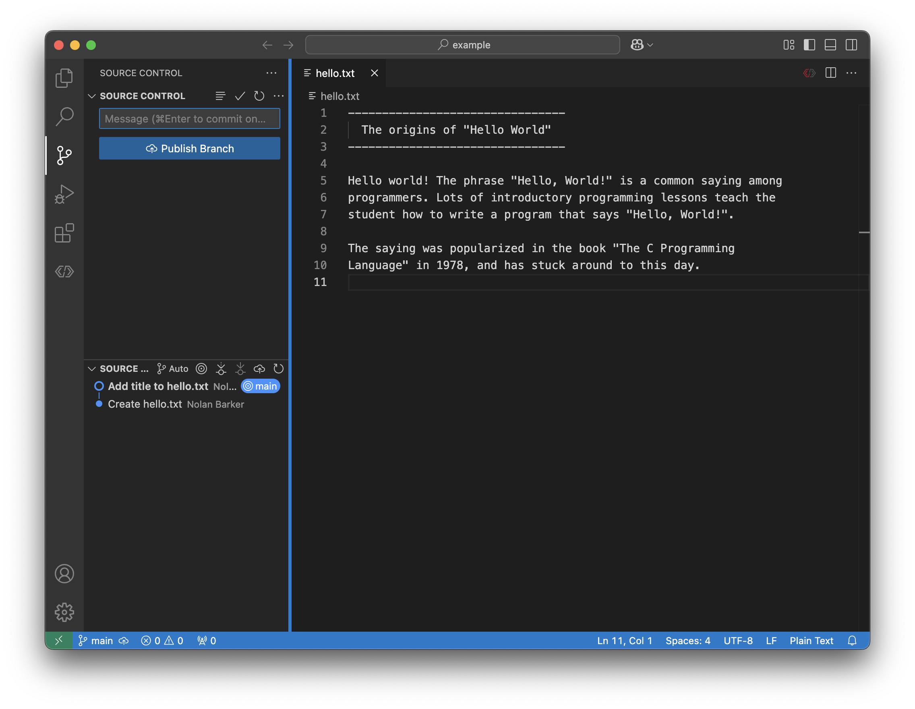Split the editor to the right
915x709 pixels.
point(831,73)
